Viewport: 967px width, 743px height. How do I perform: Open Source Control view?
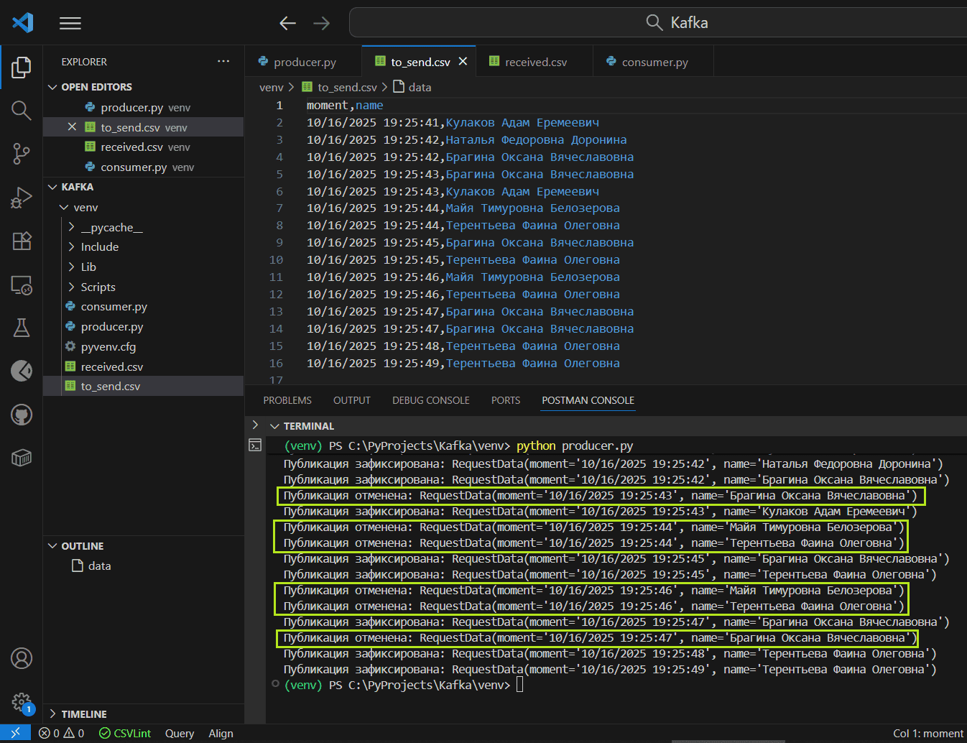(22, 153)
